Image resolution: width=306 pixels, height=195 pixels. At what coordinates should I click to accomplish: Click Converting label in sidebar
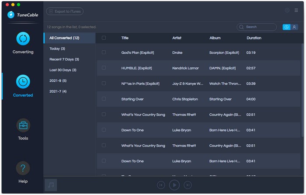(23, 52)
